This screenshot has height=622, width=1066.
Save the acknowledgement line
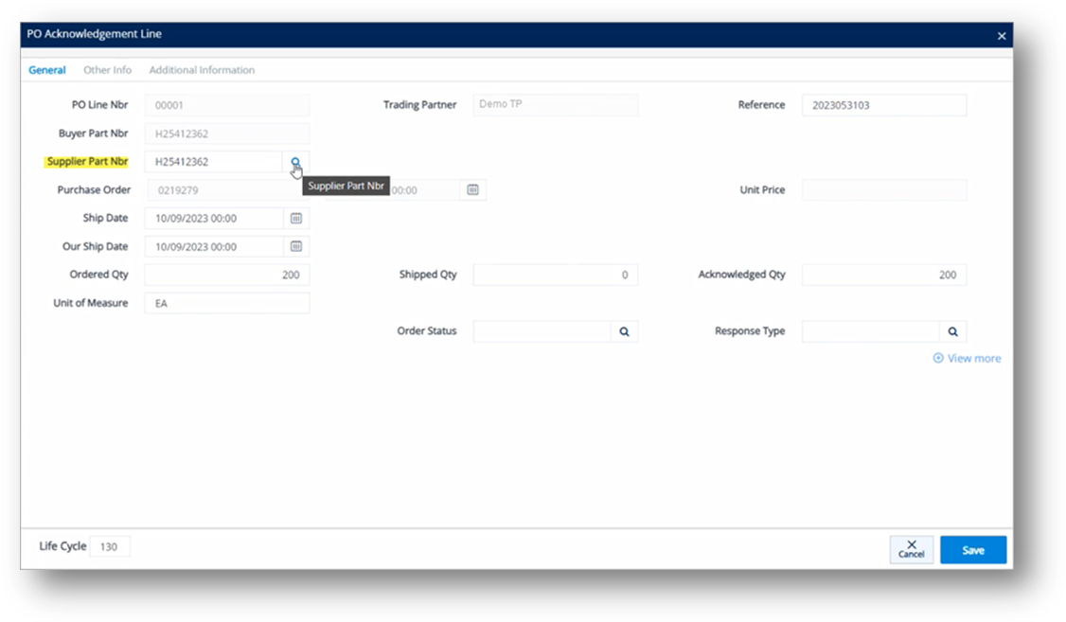click(x=973, y=550)
